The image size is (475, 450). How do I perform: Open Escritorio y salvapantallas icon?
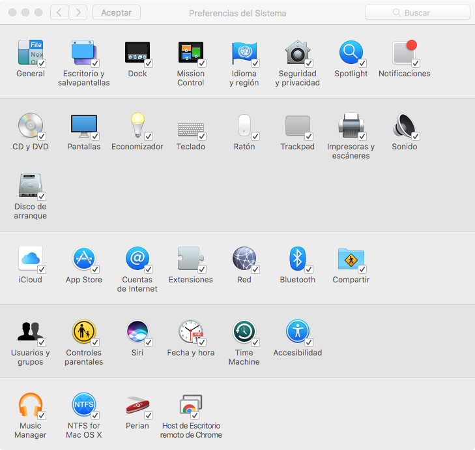pos(84,52)
